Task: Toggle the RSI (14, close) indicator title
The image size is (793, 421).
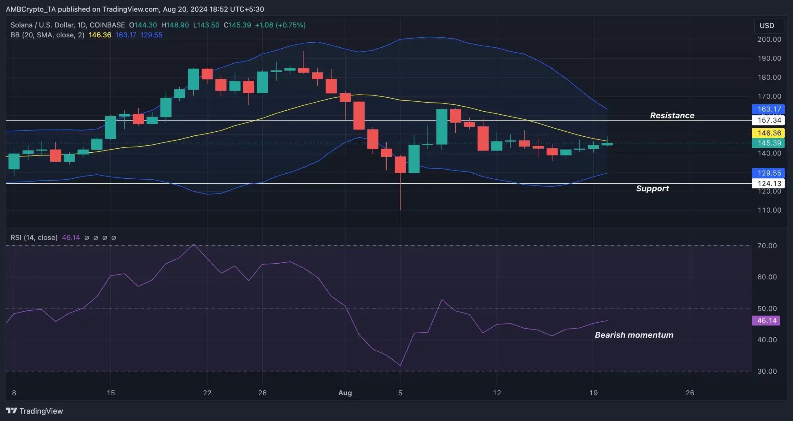Action: tap(34, 238)
